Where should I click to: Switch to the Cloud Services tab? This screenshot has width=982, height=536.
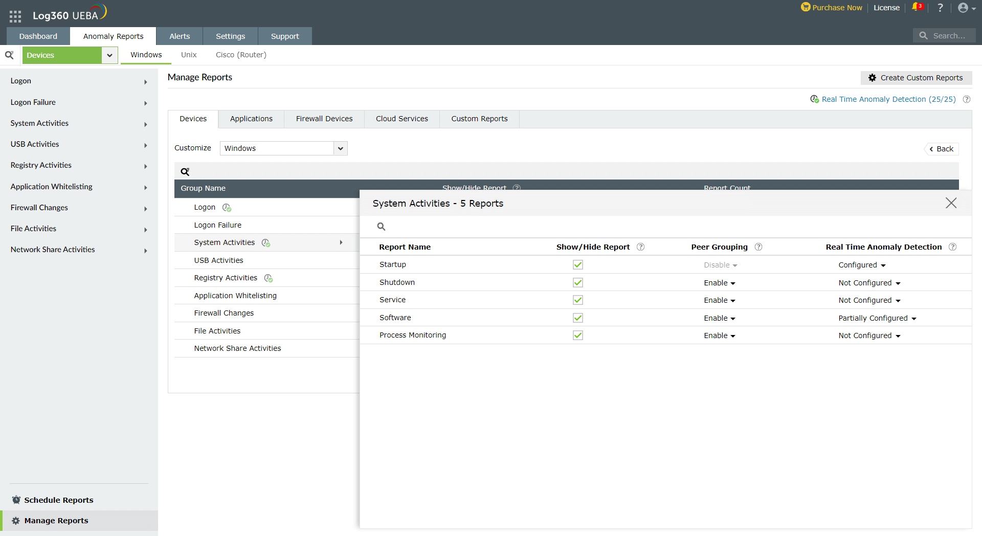coord(401,119)
